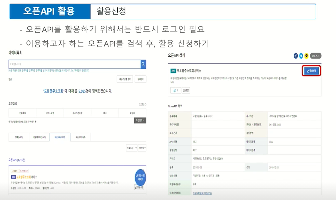The width and height of the screenshot is (336, 200).
Task: Open the 정확도순 sort dropdown
Action: (132, 148)
